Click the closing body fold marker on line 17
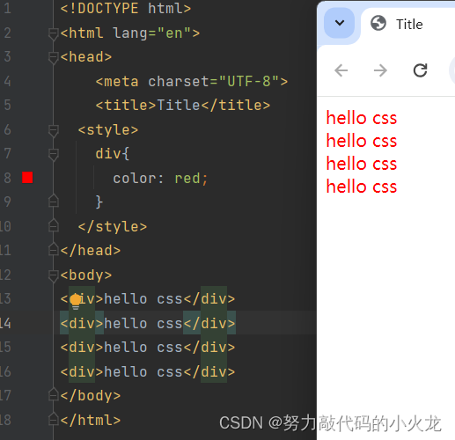The image size is (455, 440). tap(54, 394)
